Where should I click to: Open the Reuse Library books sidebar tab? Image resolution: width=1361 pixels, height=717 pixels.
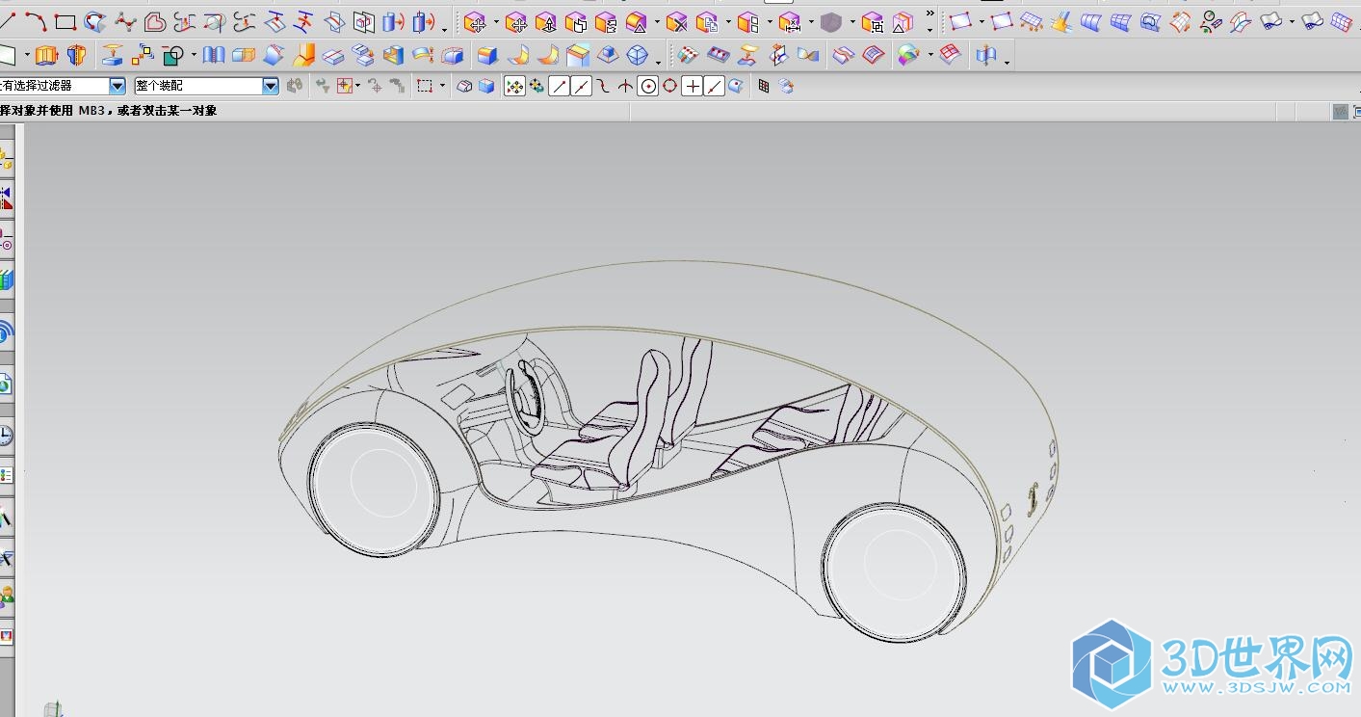point(6,280)
